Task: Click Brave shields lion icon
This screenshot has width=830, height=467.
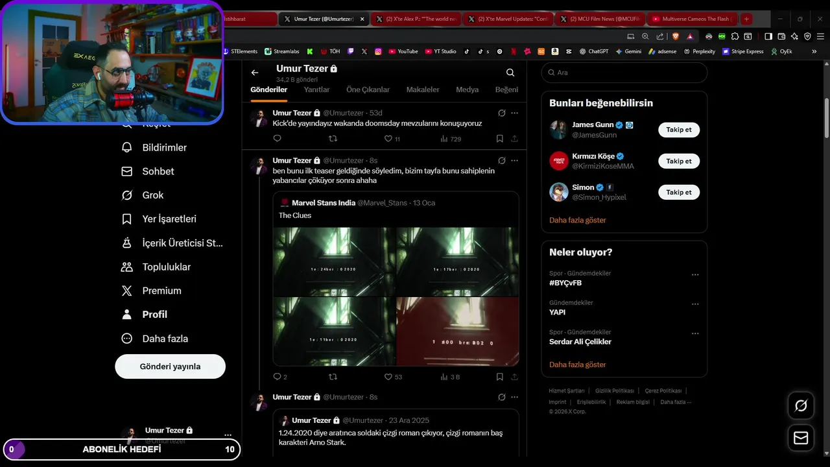Action: tap(676, 36)
